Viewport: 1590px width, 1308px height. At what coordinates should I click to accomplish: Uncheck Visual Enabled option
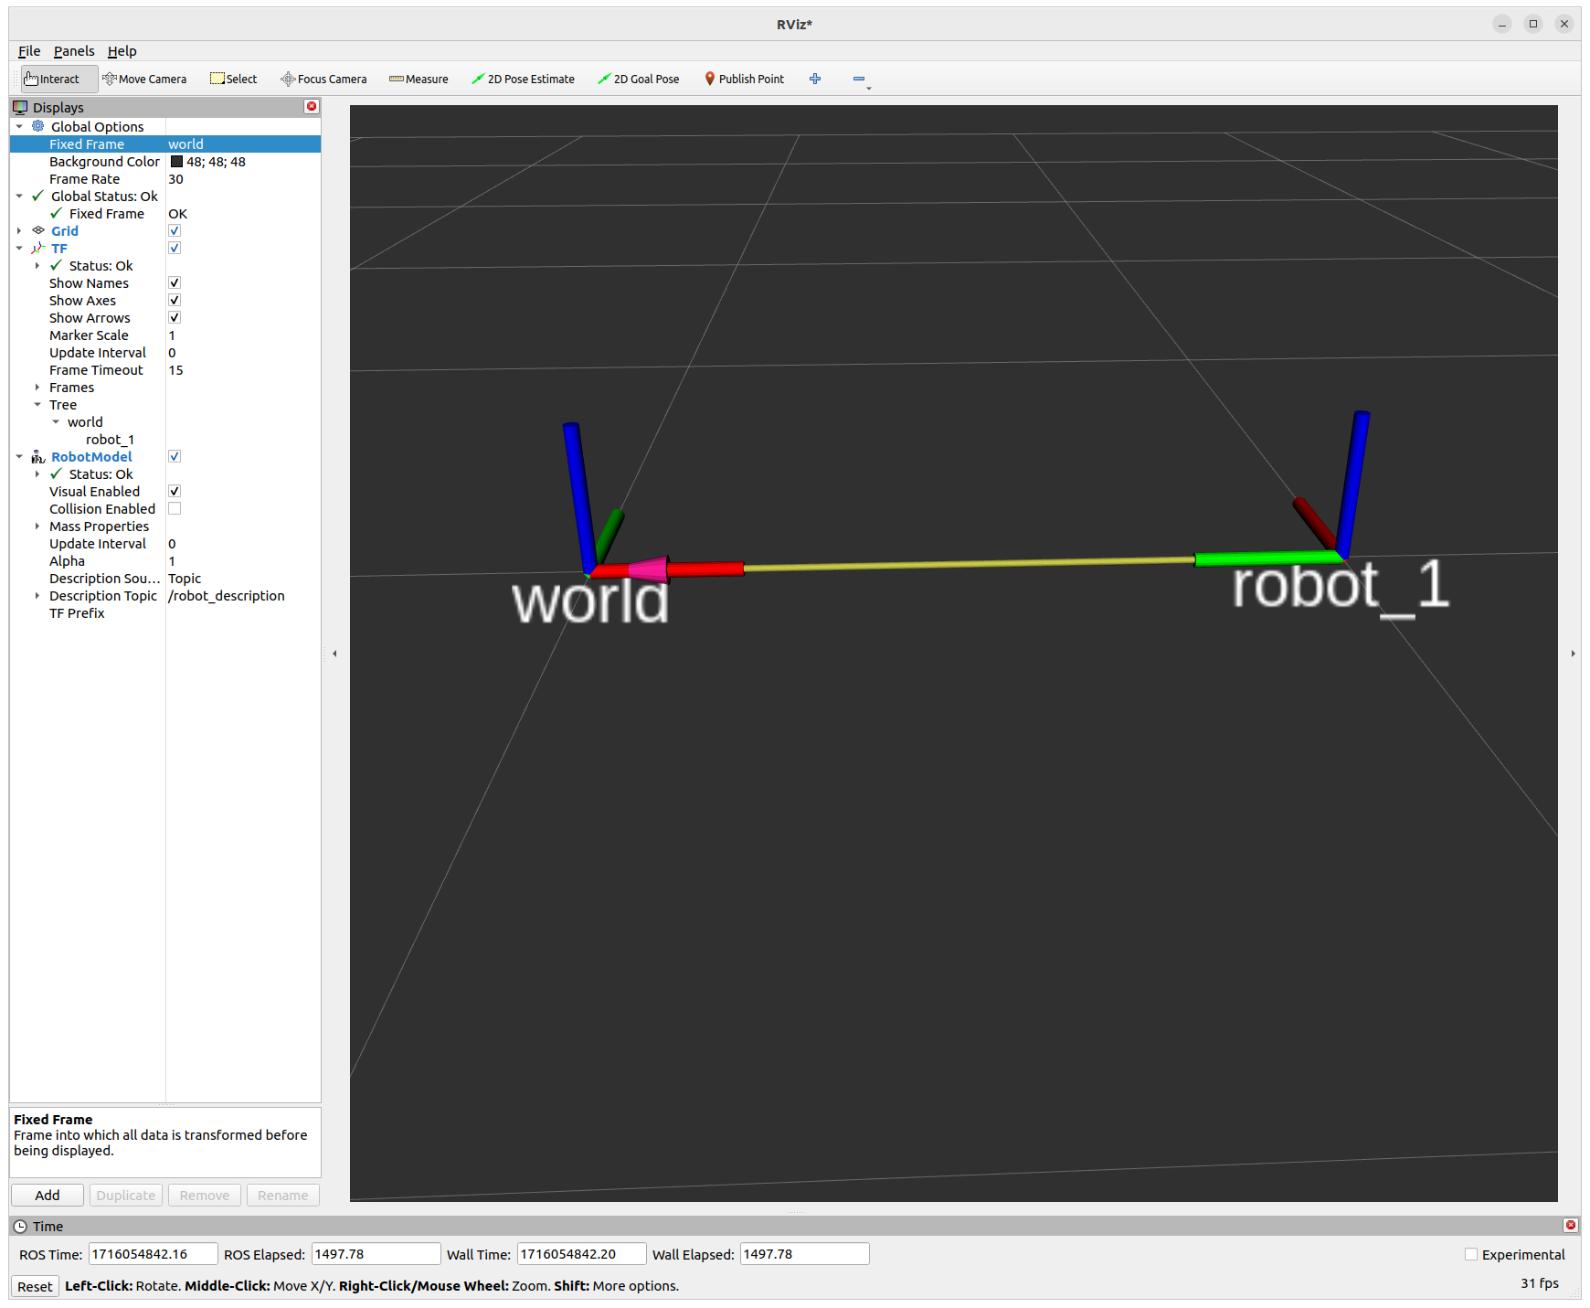pyautogui.click(x=175, y=491)
